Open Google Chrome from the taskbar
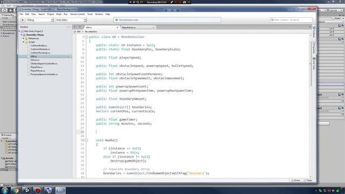The height and width of the screenshot is (194, 345). pyautogui.click(x=16, y=190)
